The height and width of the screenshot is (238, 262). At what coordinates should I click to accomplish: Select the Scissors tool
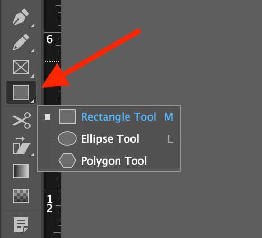click(x=22, y=121)
